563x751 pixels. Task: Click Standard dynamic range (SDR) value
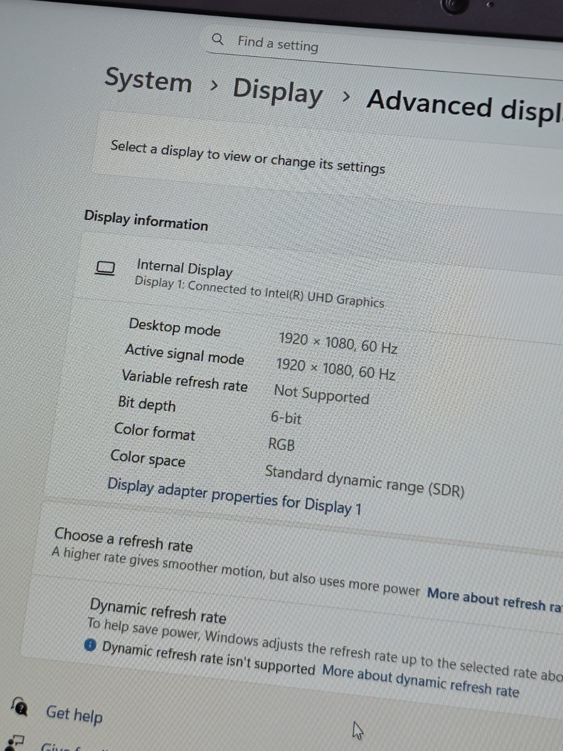pyautogui.click(x=365, y=481)
